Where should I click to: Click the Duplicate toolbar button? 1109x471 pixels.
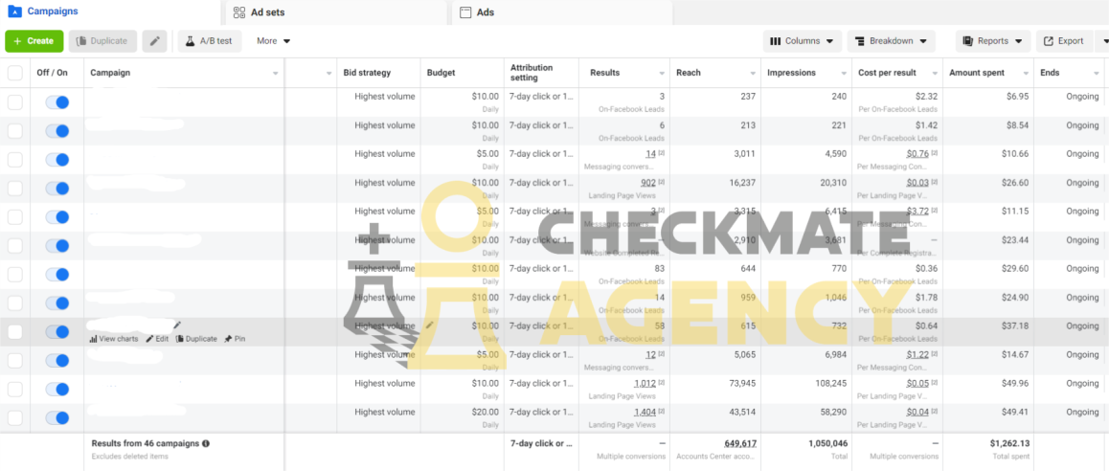[102, 41]
